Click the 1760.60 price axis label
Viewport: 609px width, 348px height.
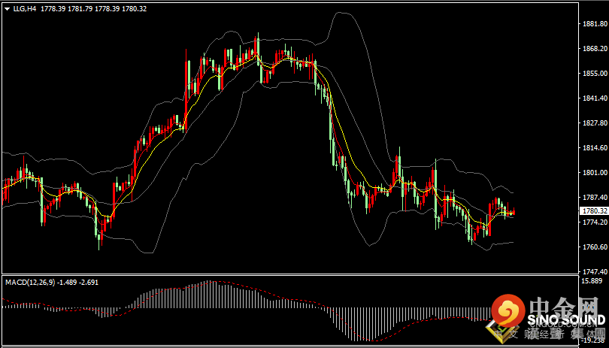(x=594, y=247)
